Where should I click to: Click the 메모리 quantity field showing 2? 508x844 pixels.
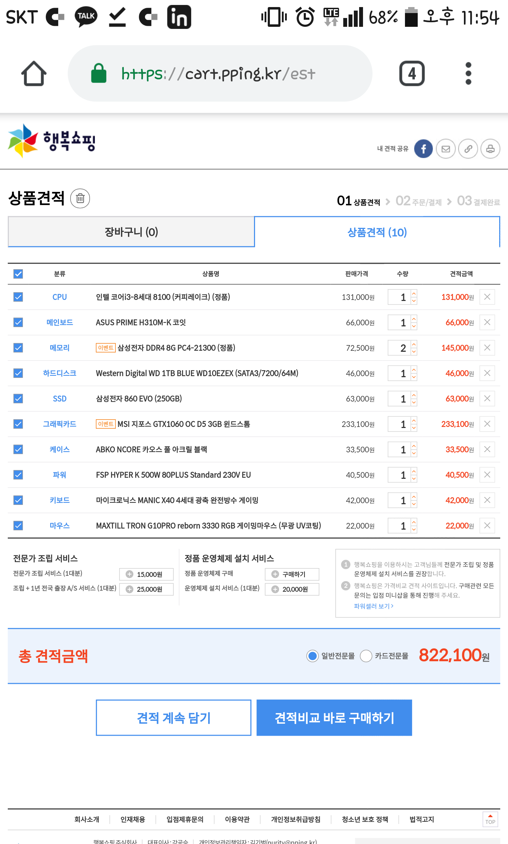coord(399,348)
